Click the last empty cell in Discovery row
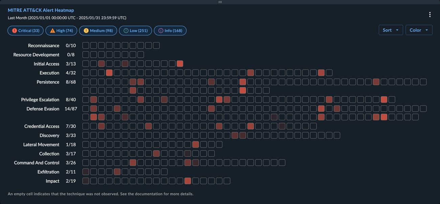 coord(337,135)
